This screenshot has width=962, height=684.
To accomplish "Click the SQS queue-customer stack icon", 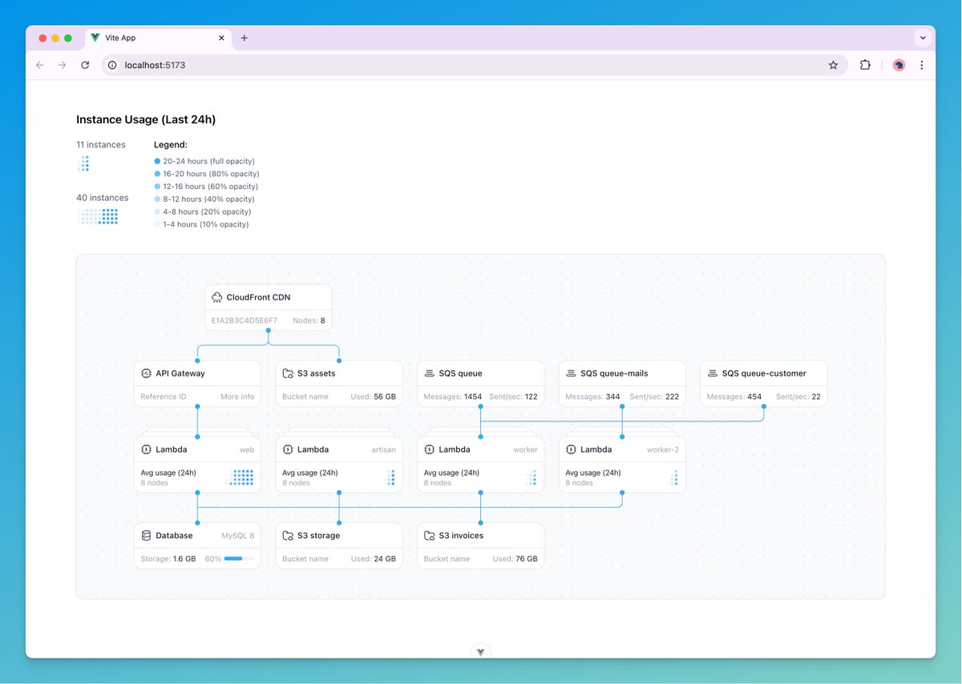I will pos(712,373).
